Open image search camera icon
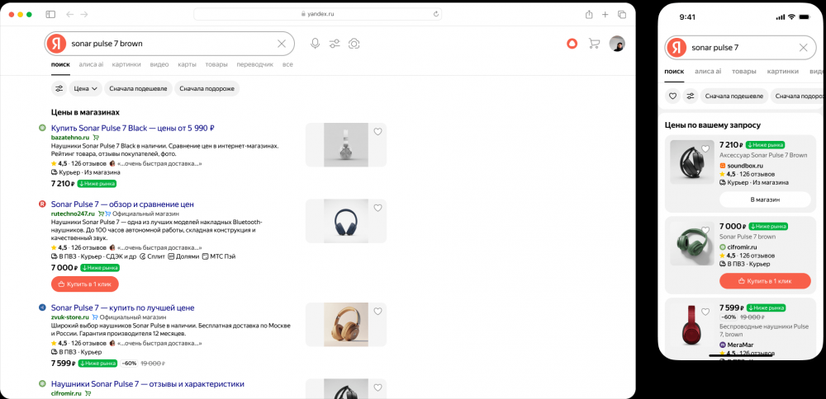 [x=354, y=44]
